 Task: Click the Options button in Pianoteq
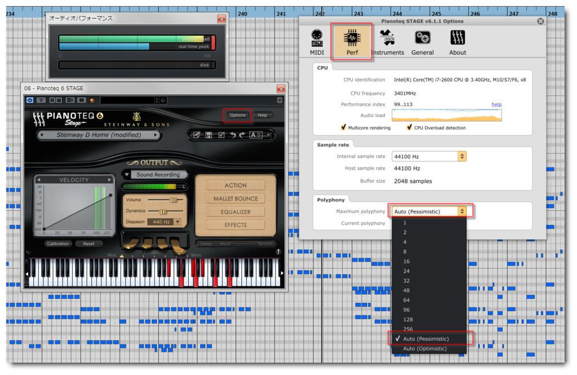238,115
